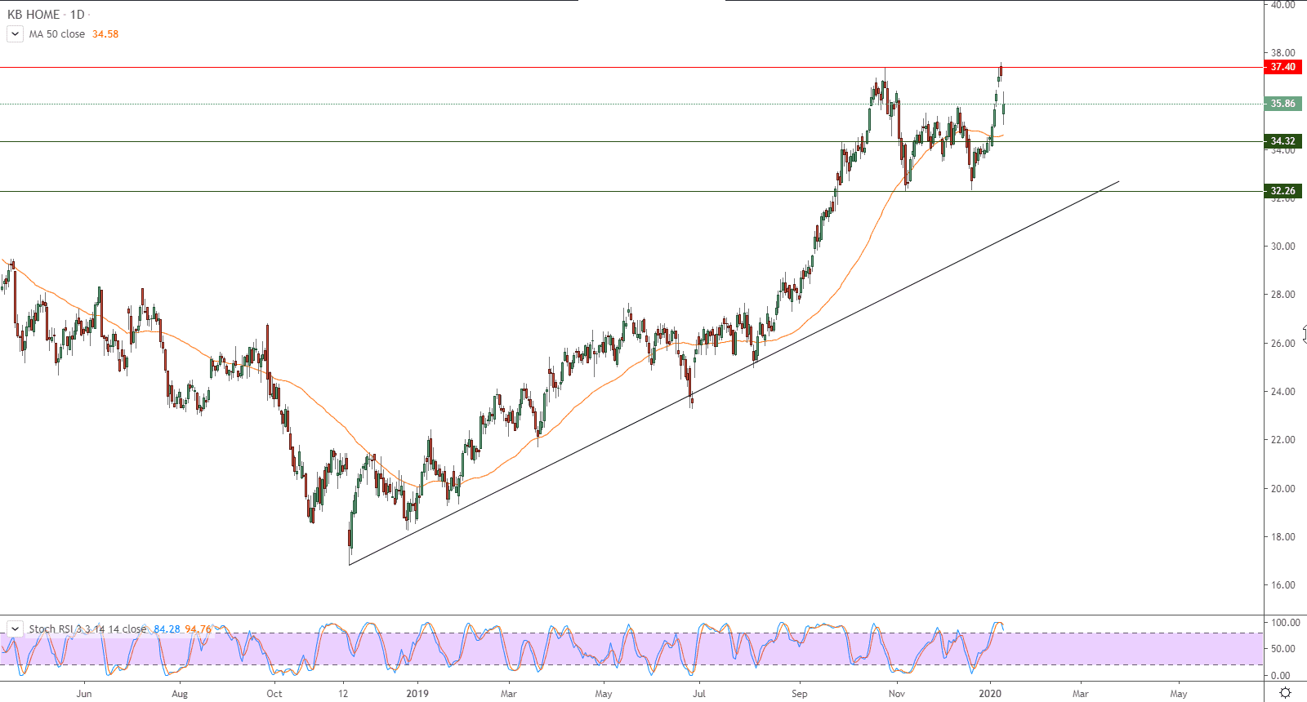Click the 1D interval label
The width and height of the screenshot is (1307, 702).
[77, 15]
